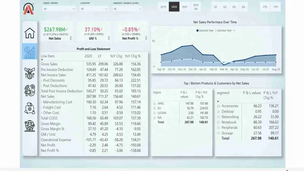This screenshot has width=304, height=171.
Task: Click the Dec 19 peak data point
Action: point(192,45)
